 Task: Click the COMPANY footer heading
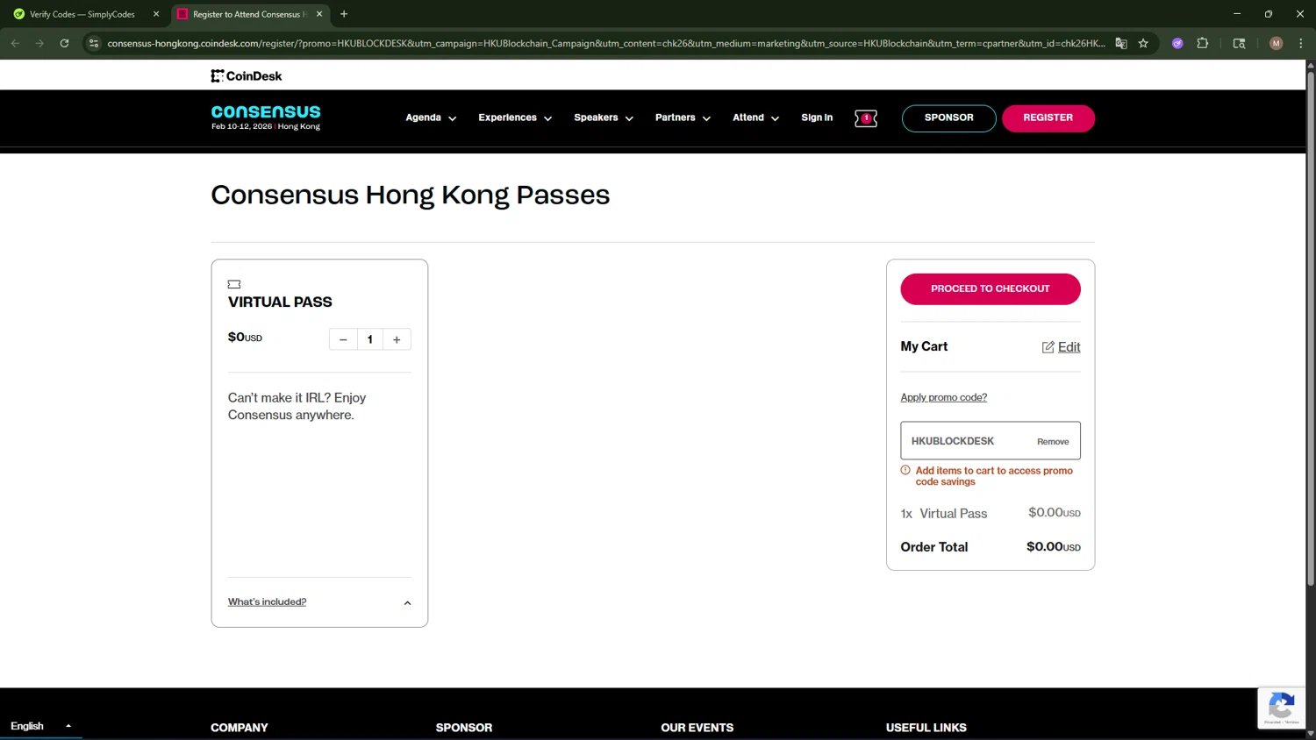(x=240, y=728)
